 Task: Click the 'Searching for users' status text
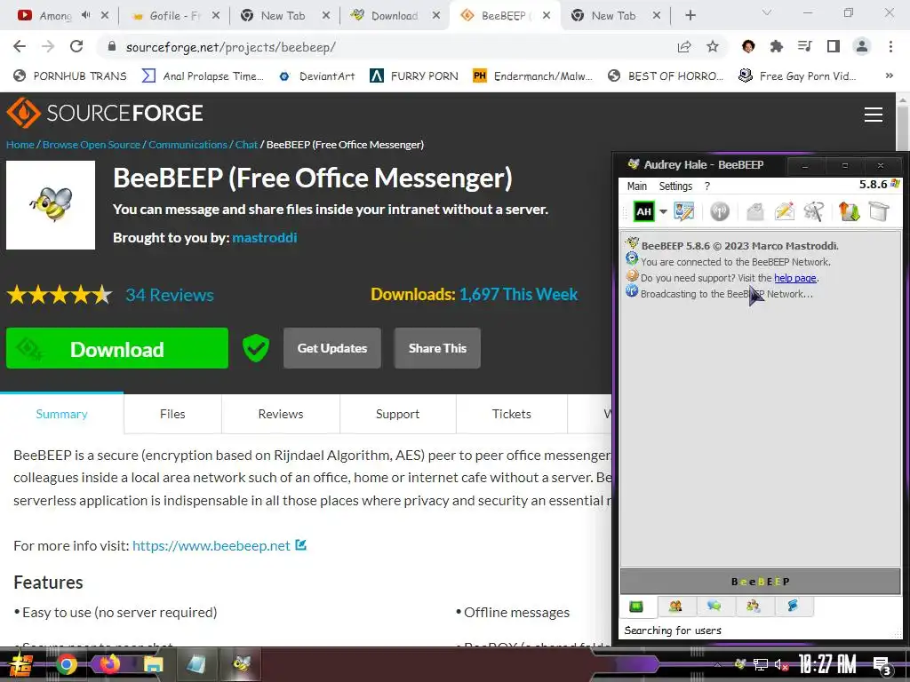point(673,630)
